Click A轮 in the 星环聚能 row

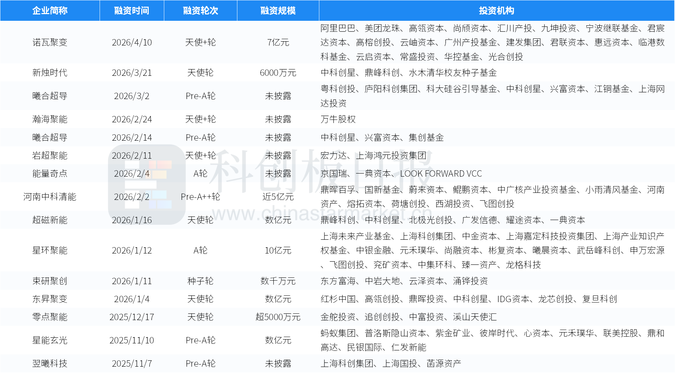coord(201,250)
